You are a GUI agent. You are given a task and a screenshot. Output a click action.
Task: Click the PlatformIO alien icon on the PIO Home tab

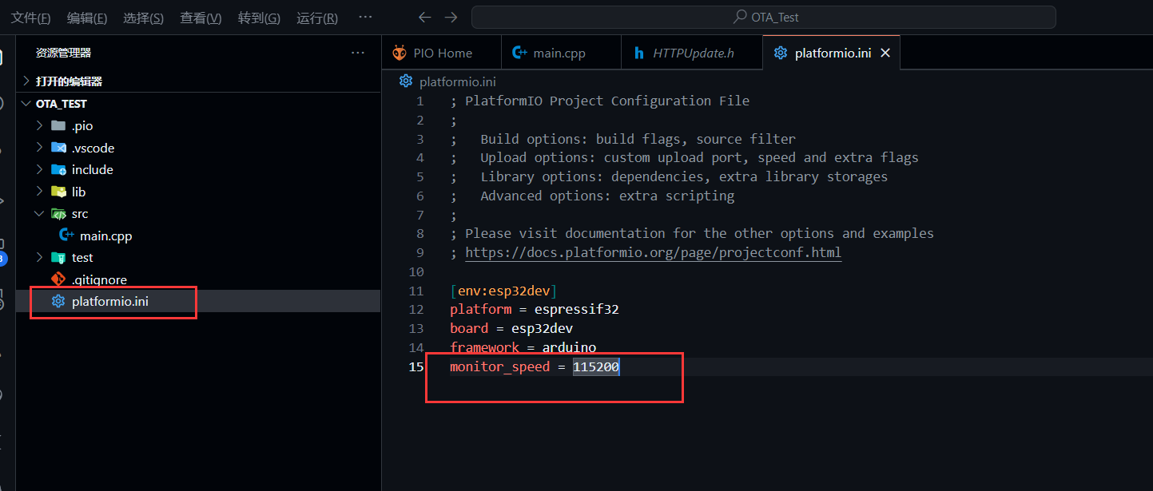400,53
